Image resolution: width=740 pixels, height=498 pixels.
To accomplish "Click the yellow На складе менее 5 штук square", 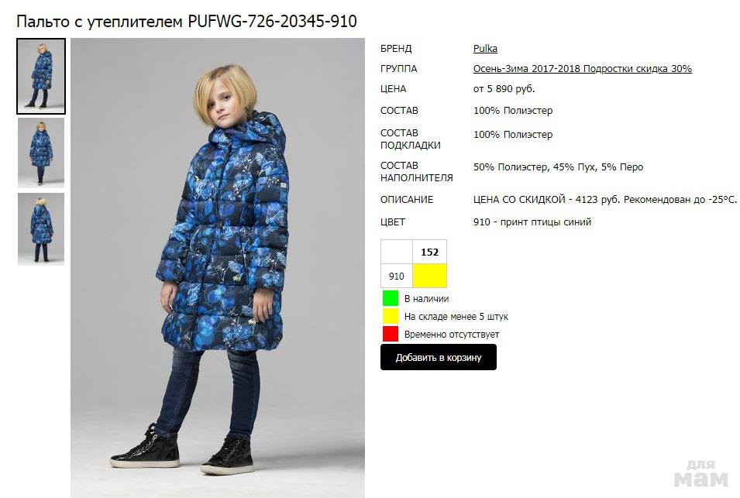I will (x=391, y=316).
